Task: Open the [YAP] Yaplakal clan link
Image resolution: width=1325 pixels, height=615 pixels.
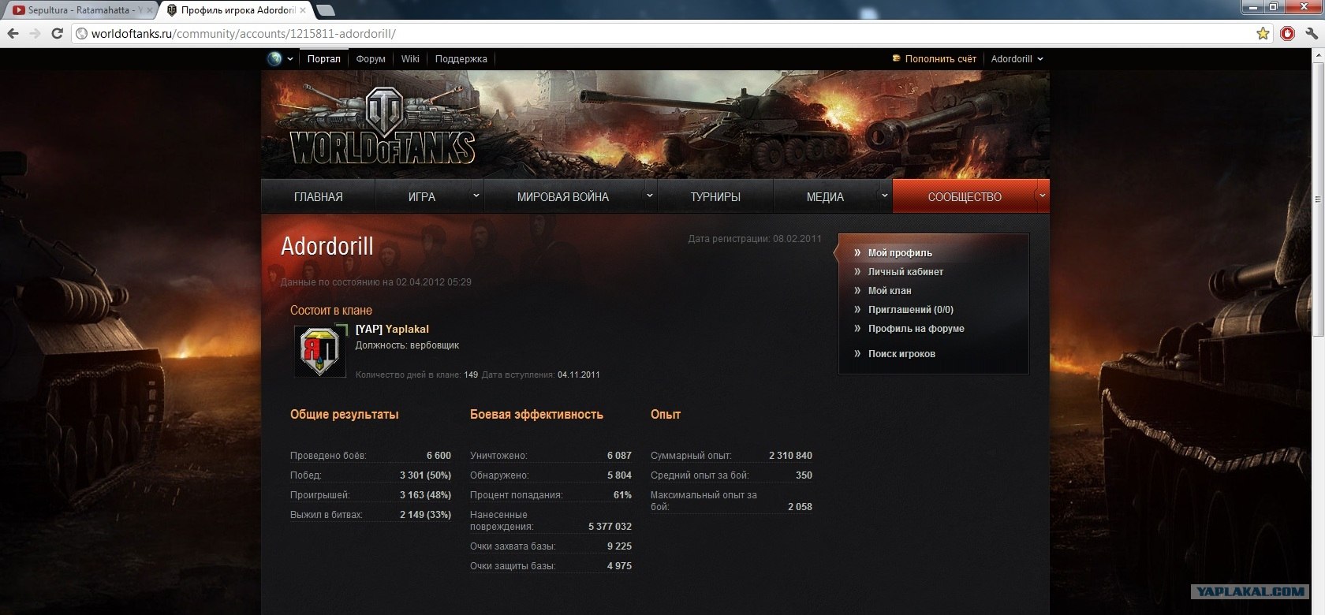Action: point(392,329)
